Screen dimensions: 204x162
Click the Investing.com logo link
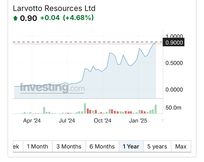pos(52,88)
